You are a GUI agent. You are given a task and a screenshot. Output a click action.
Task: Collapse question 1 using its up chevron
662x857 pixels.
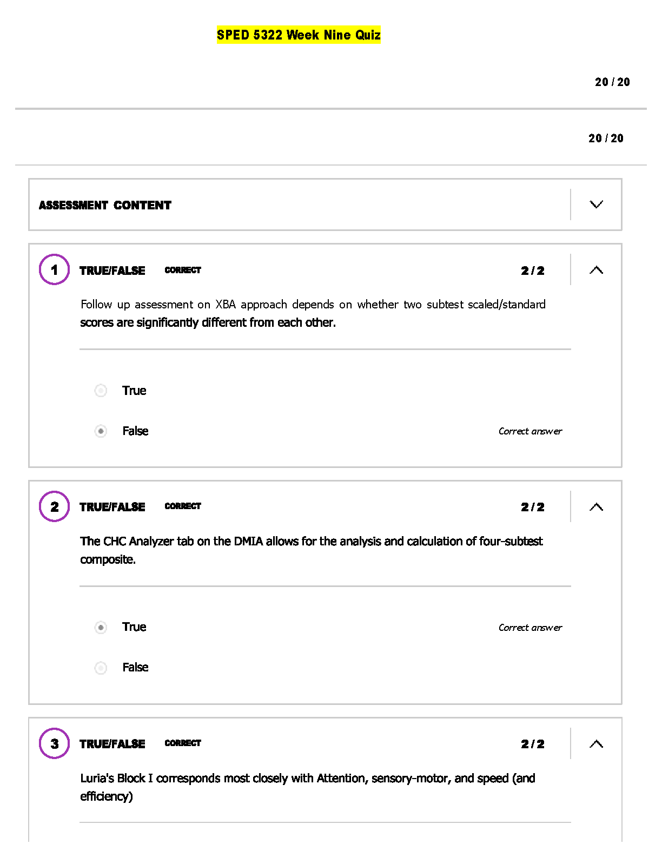point(596,270)
